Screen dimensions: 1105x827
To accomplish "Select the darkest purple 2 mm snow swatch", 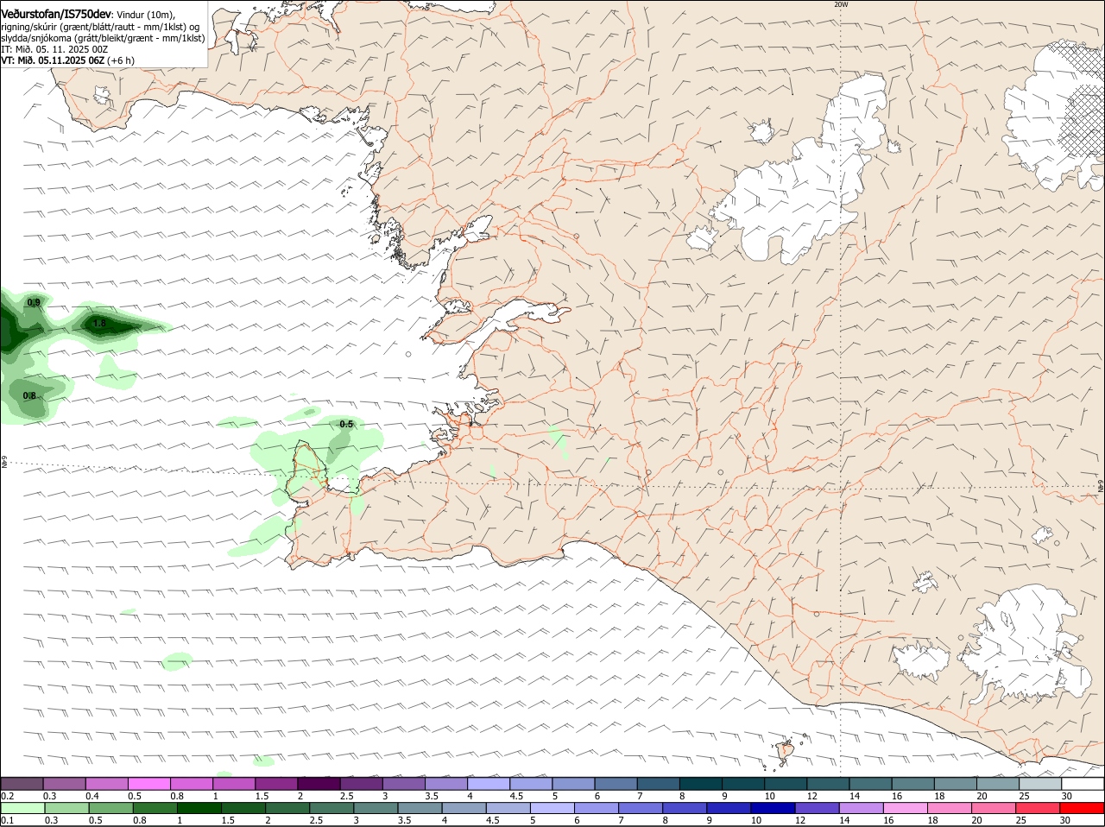I will (x=319, y=784).
